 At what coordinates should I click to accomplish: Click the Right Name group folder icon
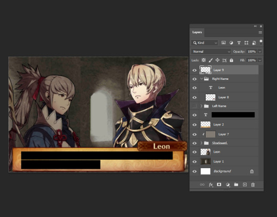pyautogui.click(x=206, y=79)
